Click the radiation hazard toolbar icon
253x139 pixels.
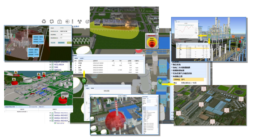point(80,21)
